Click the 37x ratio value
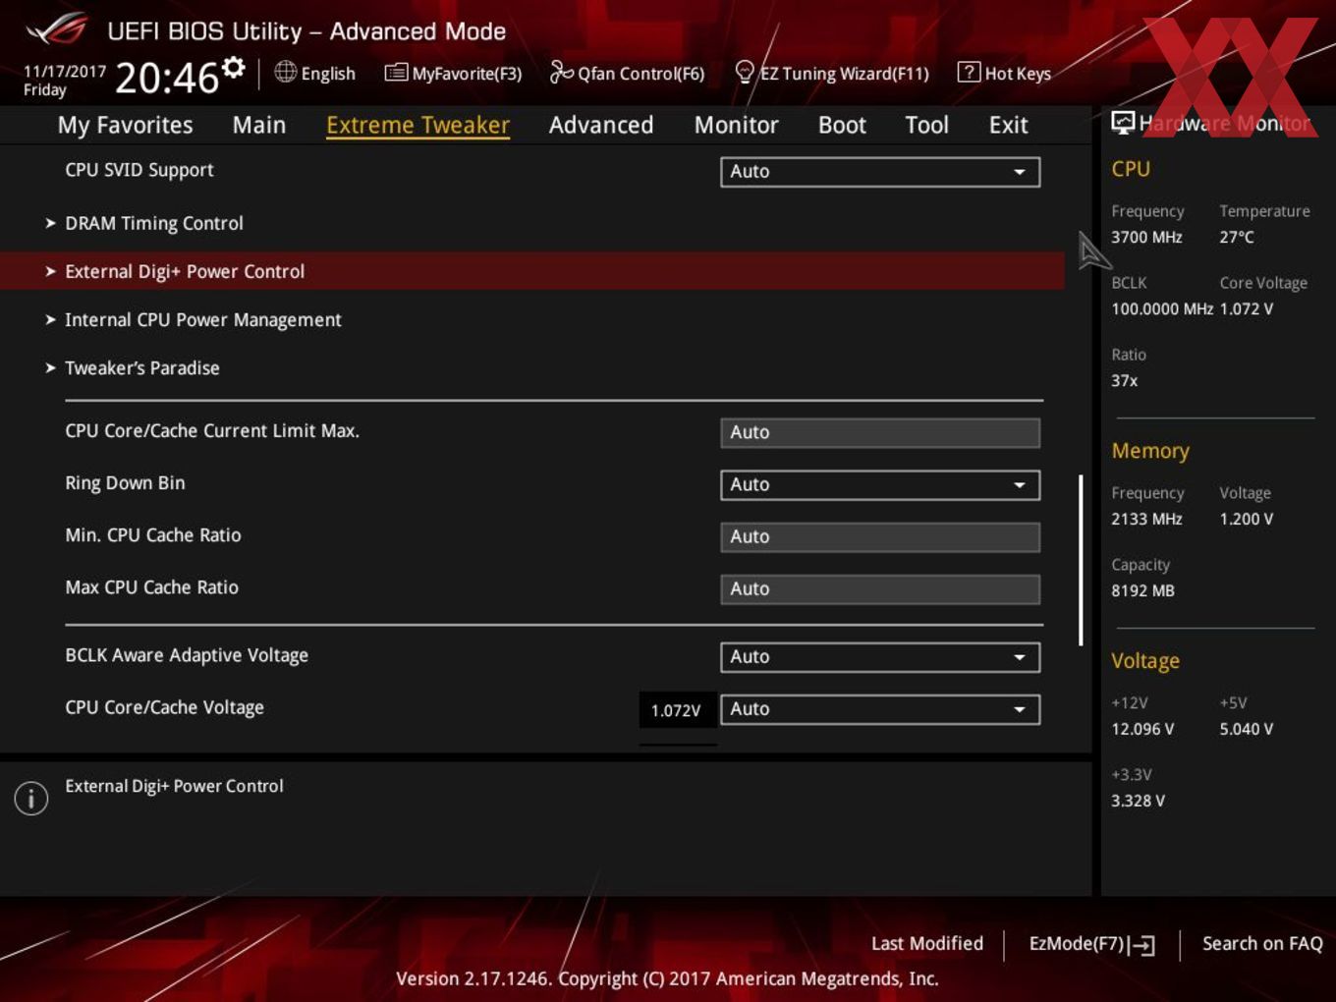 click(x=1125, y=380)
